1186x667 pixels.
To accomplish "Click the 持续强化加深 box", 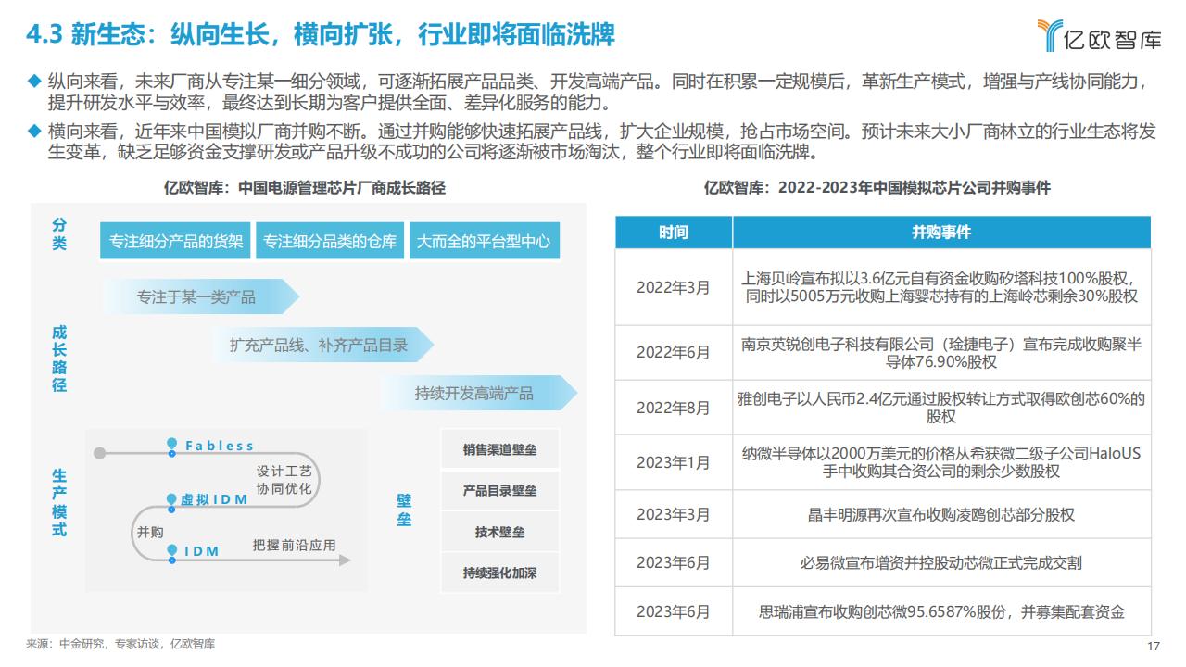I will pos(499,573).
